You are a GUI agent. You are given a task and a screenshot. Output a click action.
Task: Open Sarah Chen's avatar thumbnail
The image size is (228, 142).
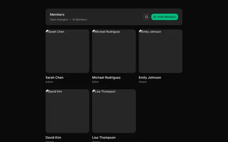tap(67, 51)
